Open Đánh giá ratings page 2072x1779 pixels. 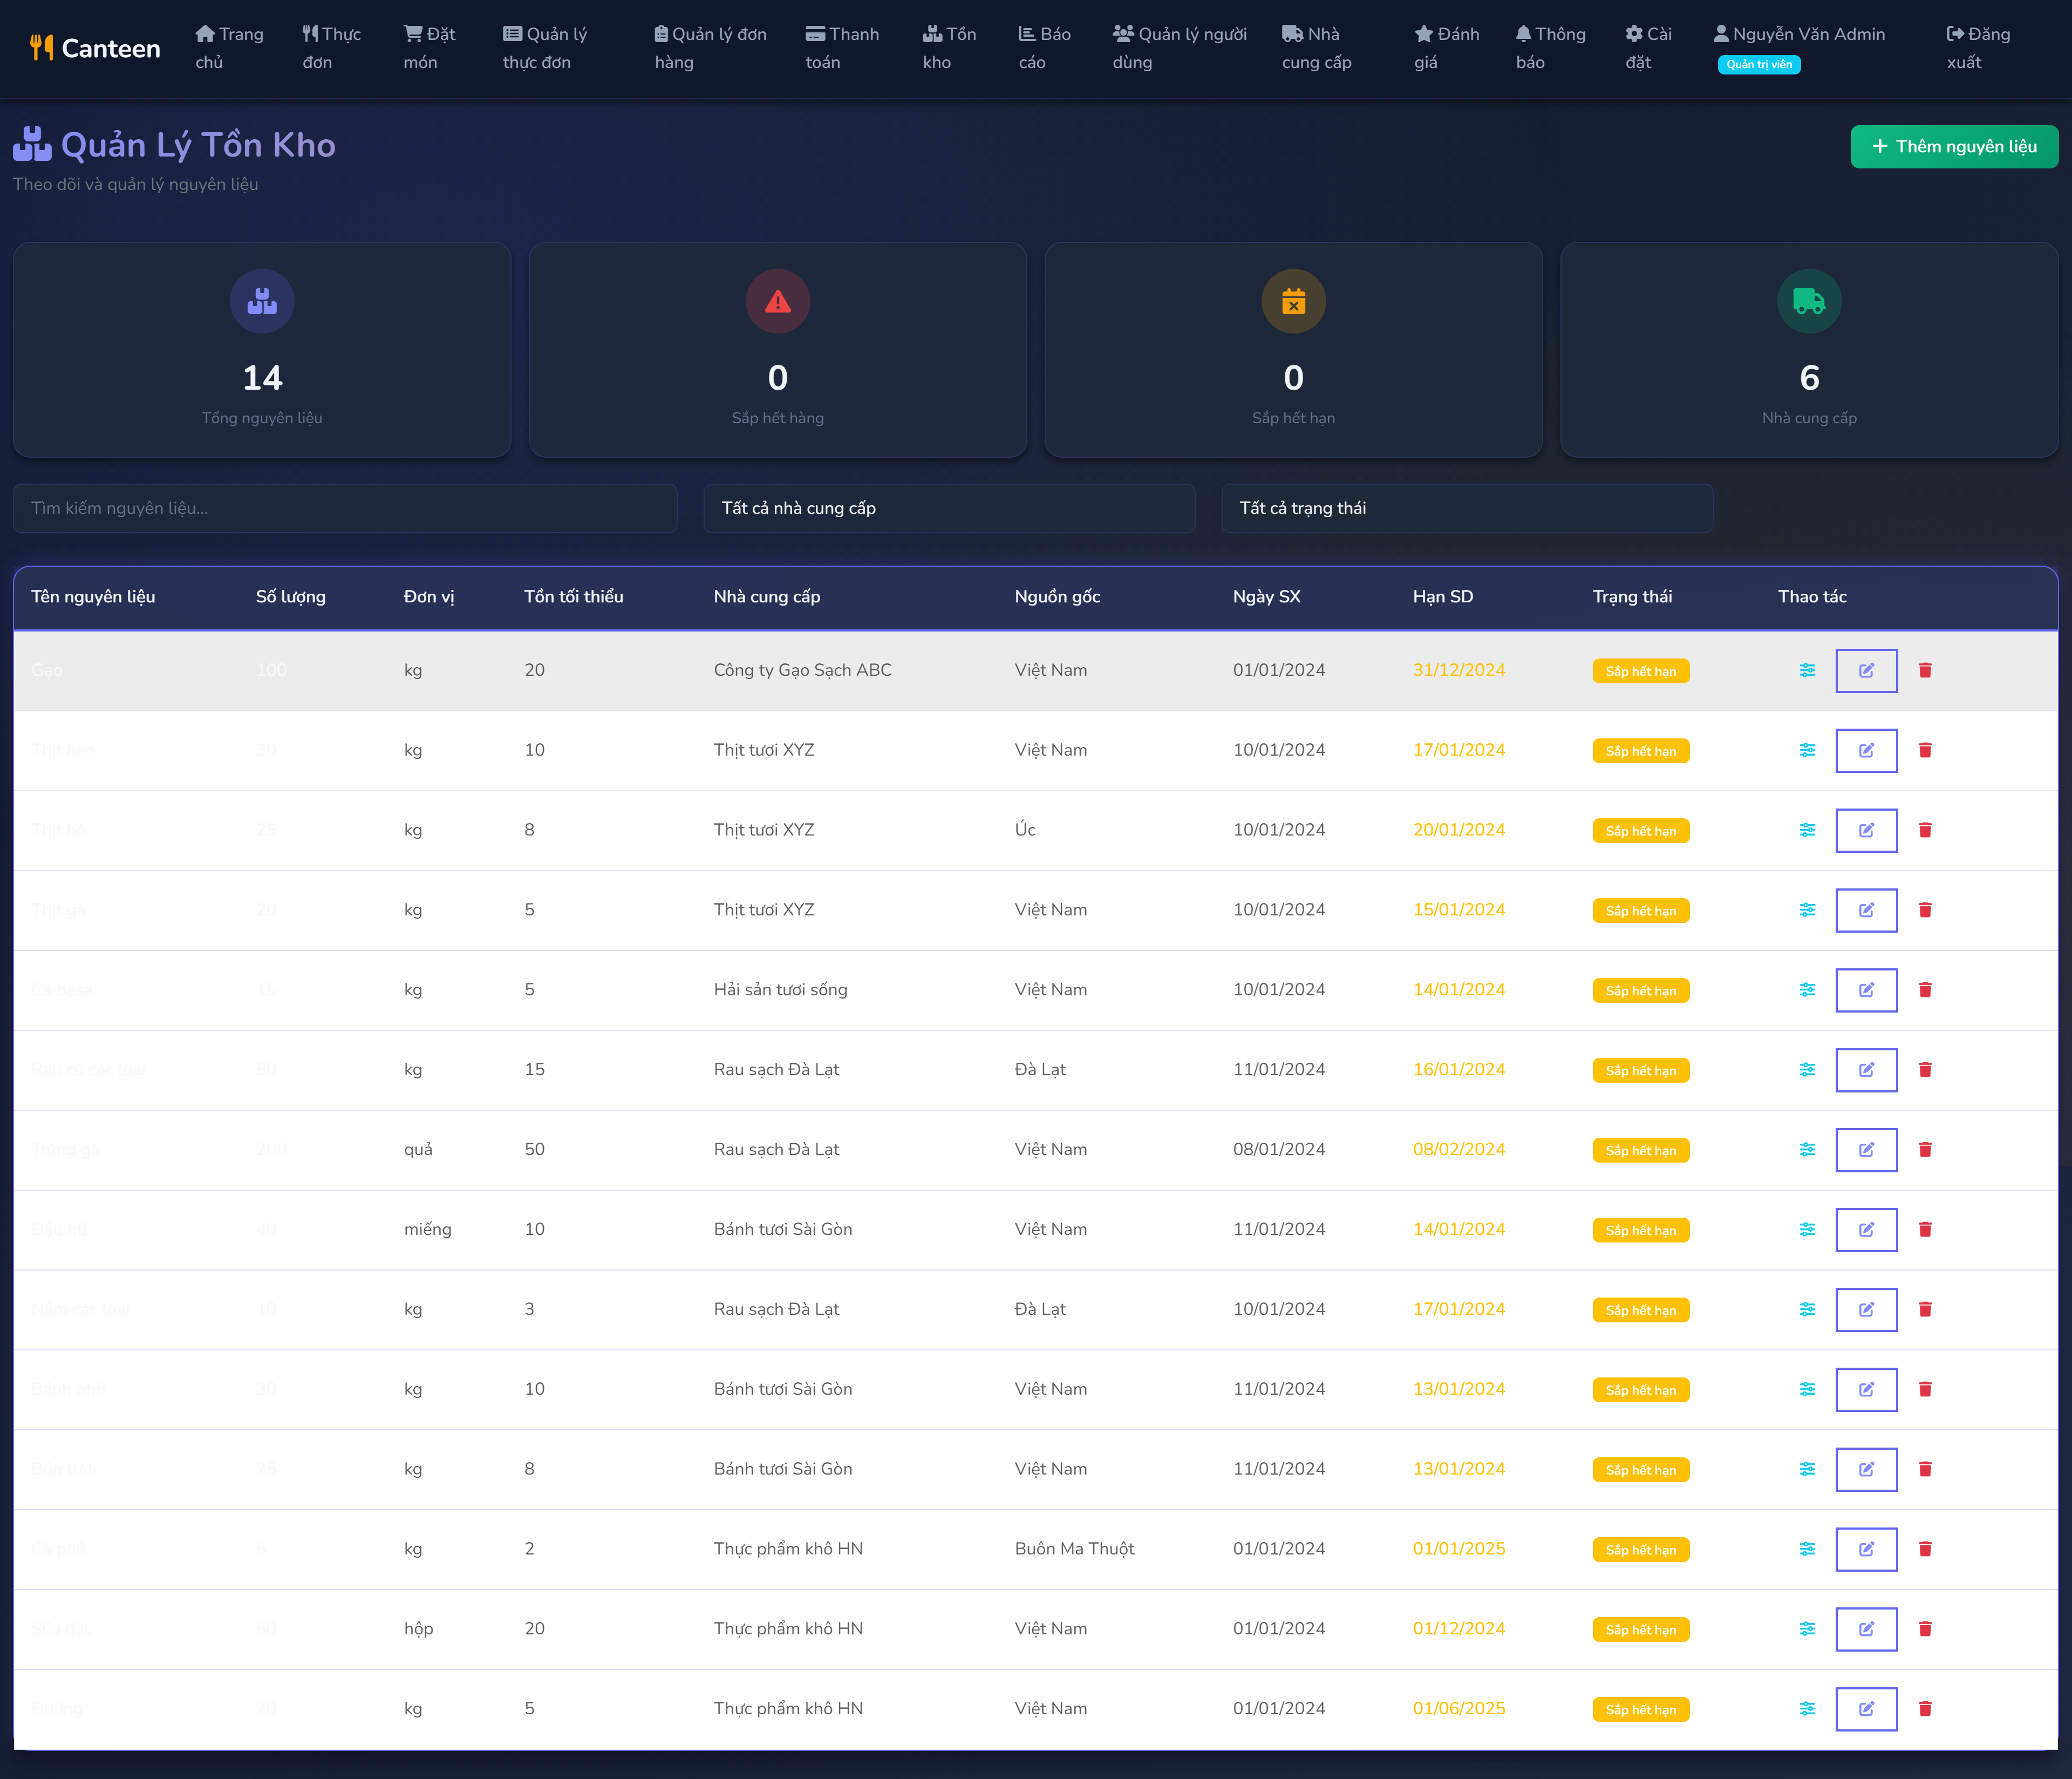(x=1446, y=48)
